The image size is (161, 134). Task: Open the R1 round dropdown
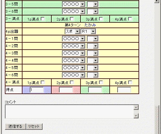tap(88, 31)
